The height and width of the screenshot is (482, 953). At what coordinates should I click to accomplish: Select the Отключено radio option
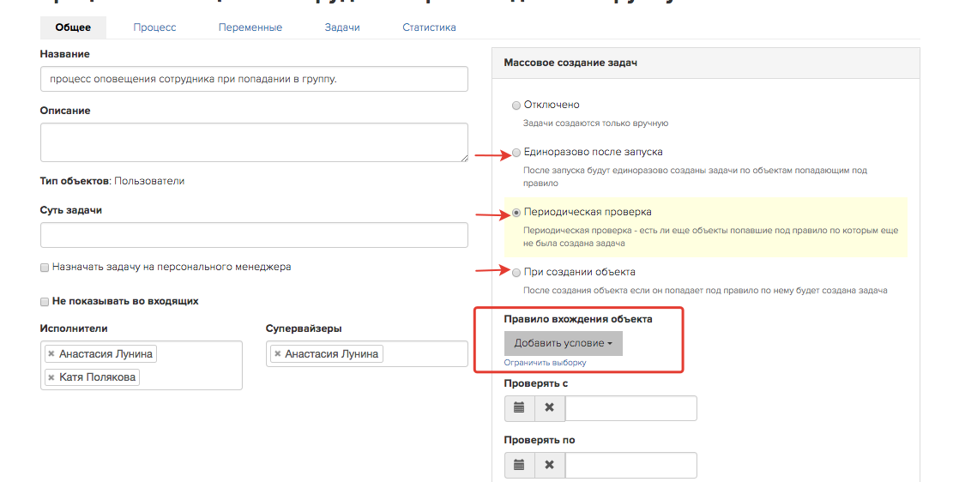[516, 105]
